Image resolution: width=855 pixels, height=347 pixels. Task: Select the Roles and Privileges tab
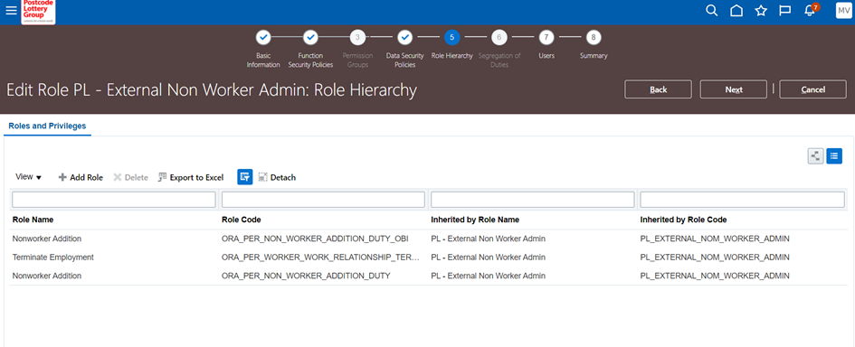click(x=47, y=126)
